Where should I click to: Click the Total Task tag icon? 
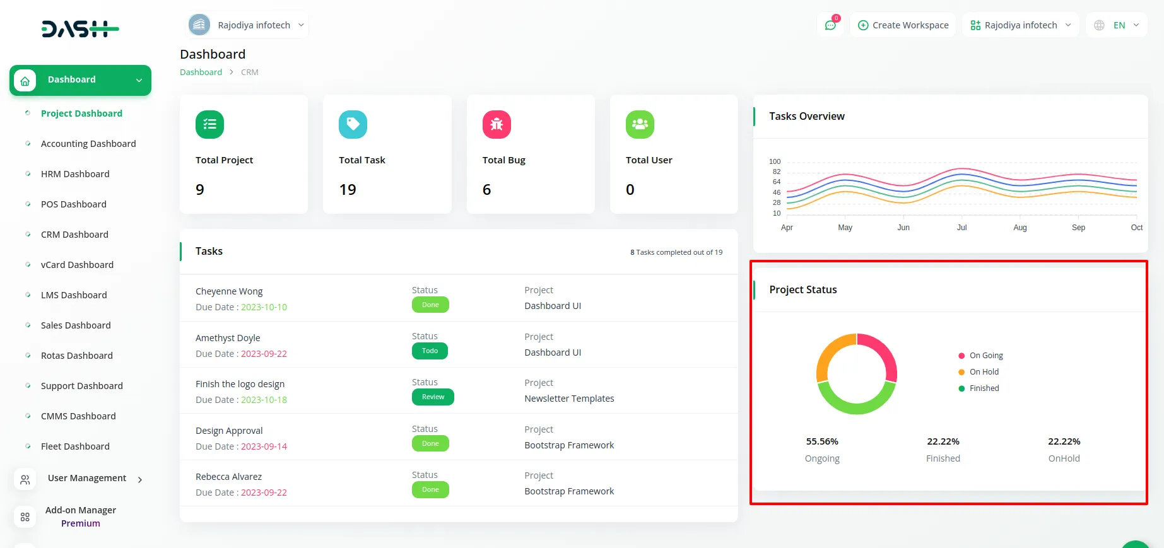(x=353, y=124)
